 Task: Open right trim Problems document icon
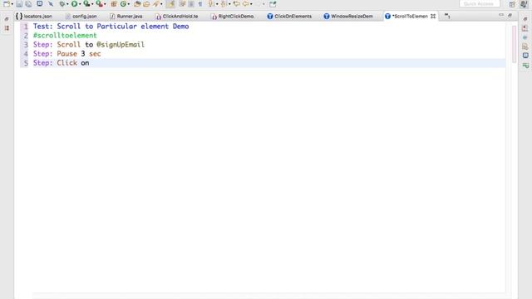click(525, 47)
